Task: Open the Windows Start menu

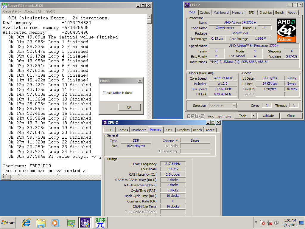Action: point(8,222)
